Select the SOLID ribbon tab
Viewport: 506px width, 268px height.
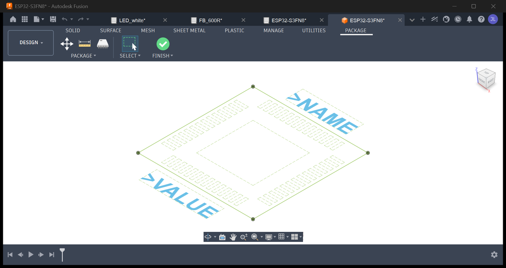pos(73,30)
